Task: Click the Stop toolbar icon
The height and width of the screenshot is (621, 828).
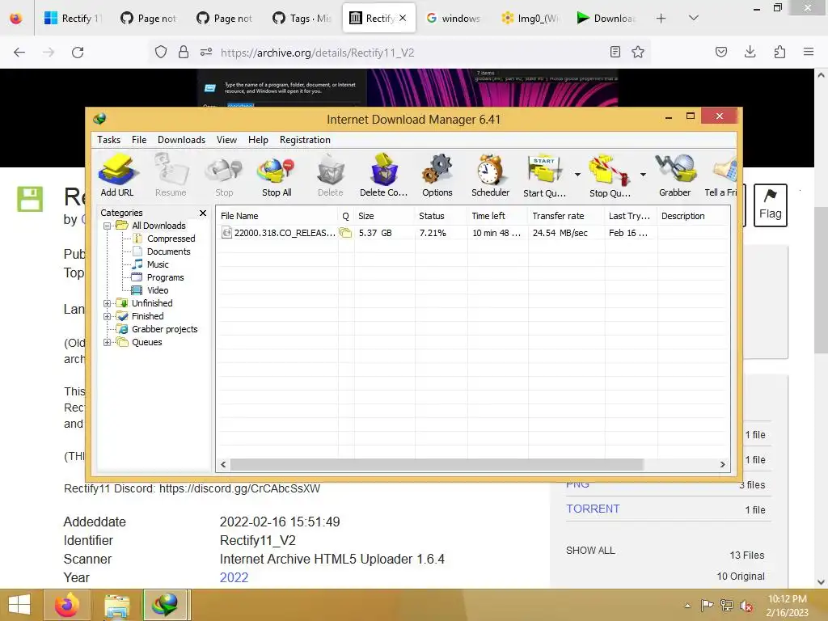Action: click(x=224, y=175)
